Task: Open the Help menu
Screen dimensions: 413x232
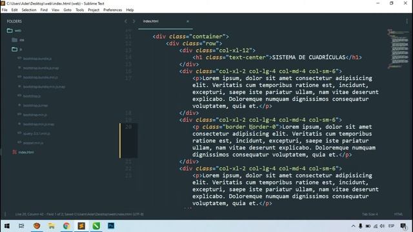Action: tap(130, 10)
